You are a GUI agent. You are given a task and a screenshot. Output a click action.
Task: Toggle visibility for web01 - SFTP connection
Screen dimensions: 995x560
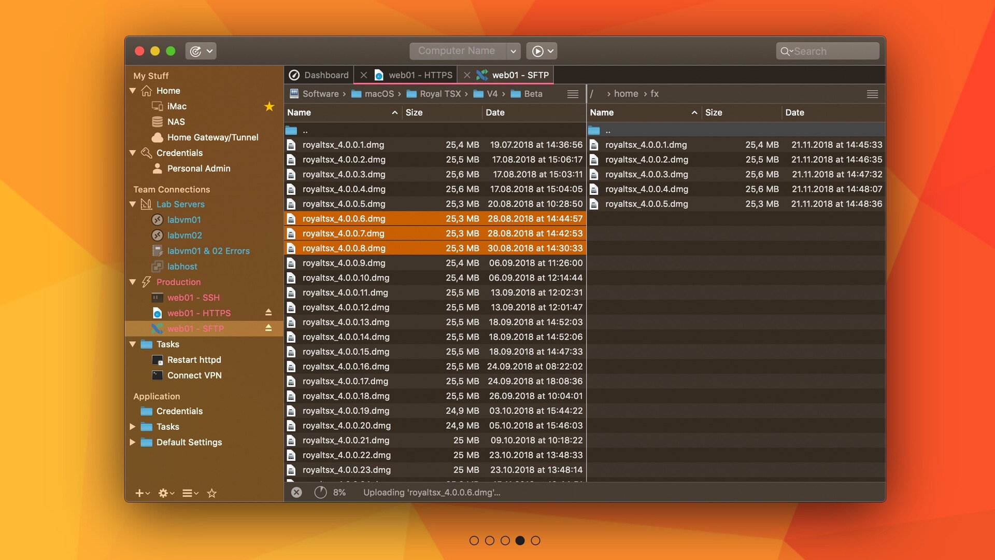coord(268,329)
